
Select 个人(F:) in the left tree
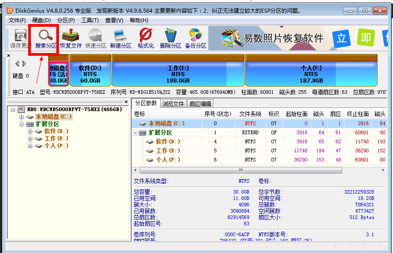coord(56,146)
